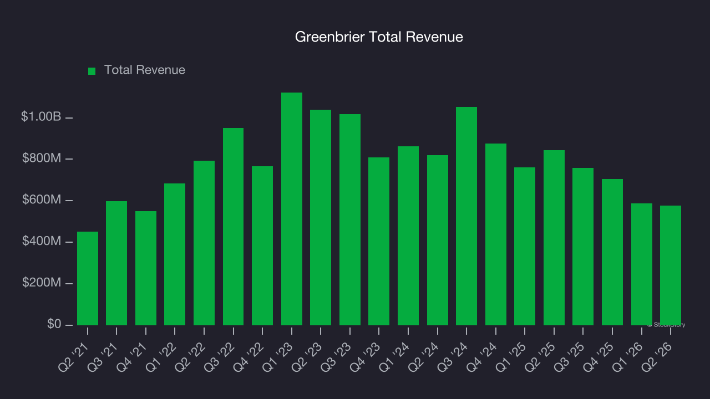Select the Q2 '24 revenue bar
The width and height of the screenshot is (710, 399).
[438, 240]
